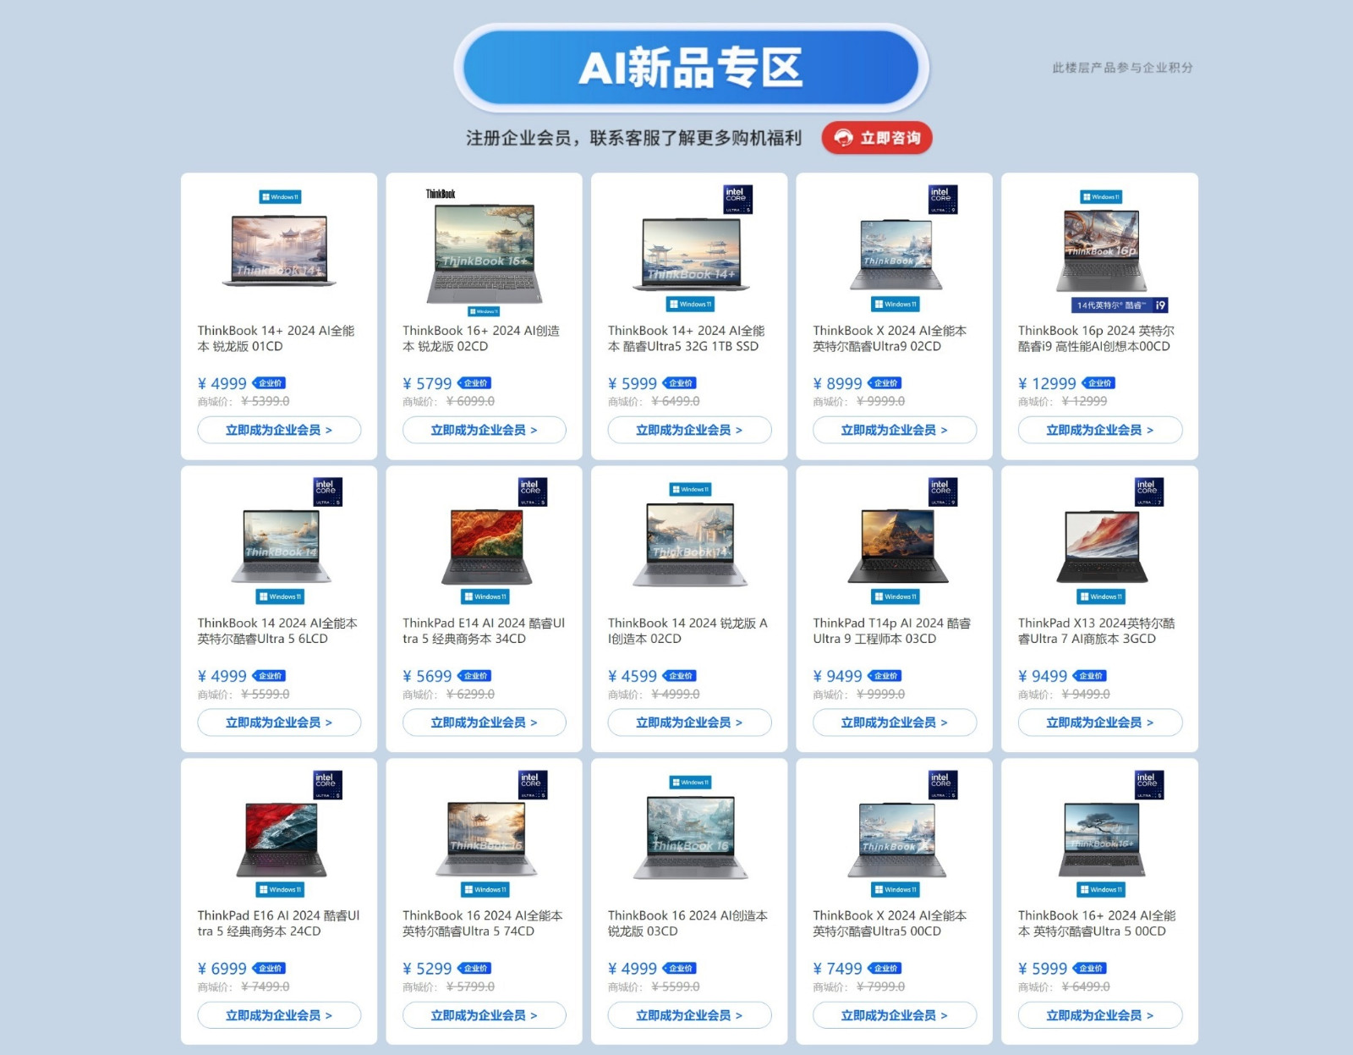Become enterprise member for ThinkBook 16 74CD
Viewport: 1353px width, 1055px height.
[x=485, y=1015]
